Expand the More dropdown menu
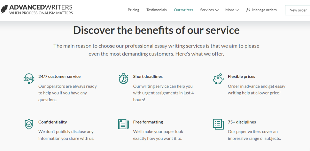 232,10
